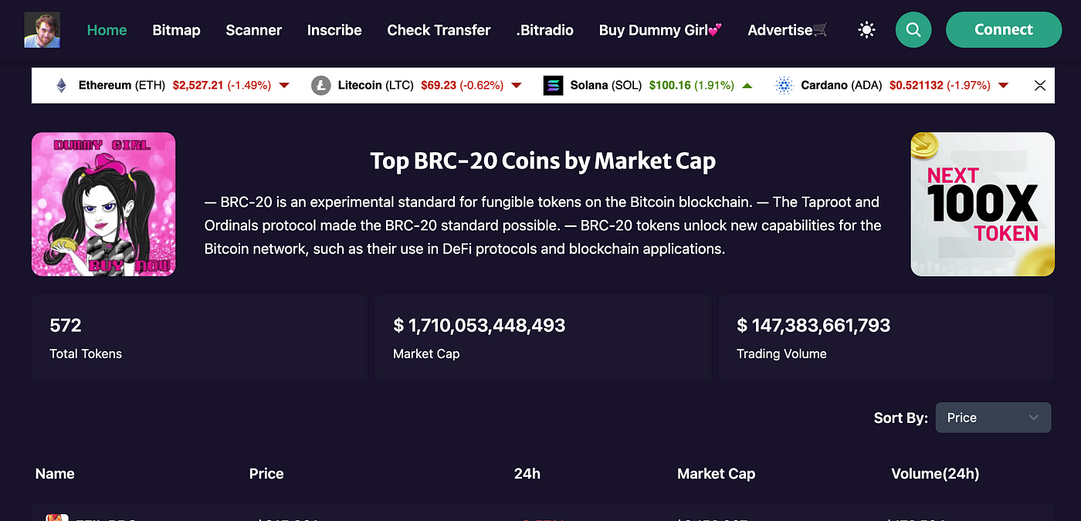Click the Top BRC-20 Coins heading
Image resolution: width=1081 pixels, height=521 pixels.
543,161
